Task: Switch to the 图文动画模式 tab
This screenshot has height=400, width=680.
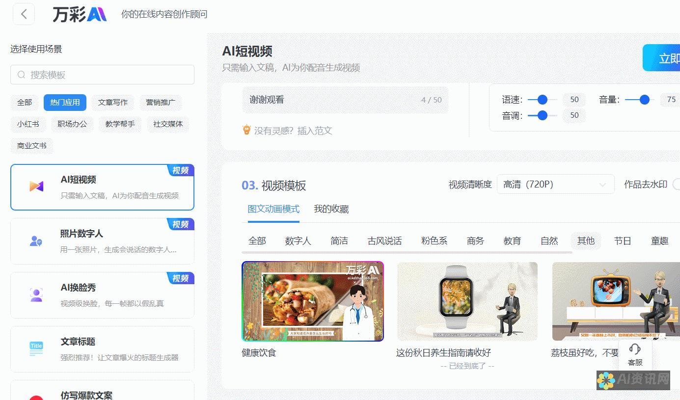Action: (273, 209)
